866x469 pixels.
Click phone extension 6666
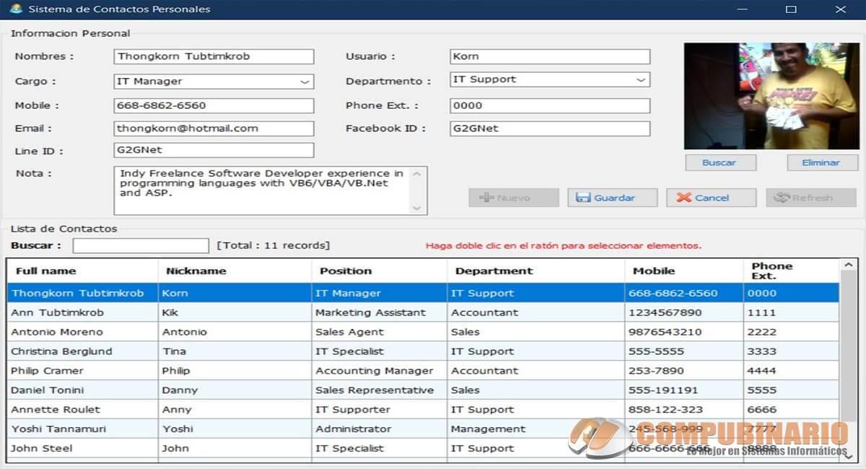coord(791,410)
